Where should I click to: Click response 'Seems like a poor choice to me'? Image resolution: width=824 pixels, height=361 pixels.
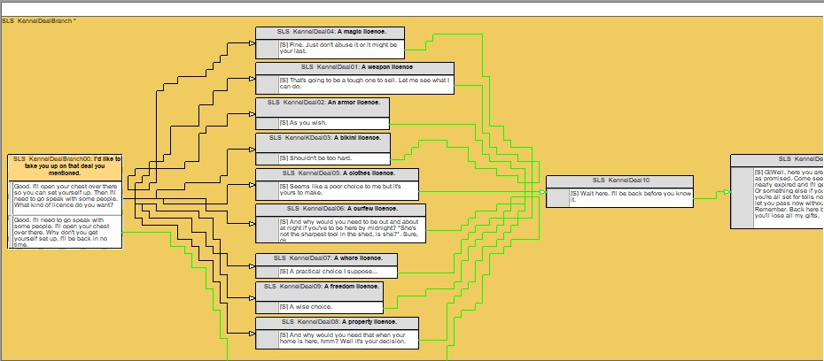click(348, 190)
